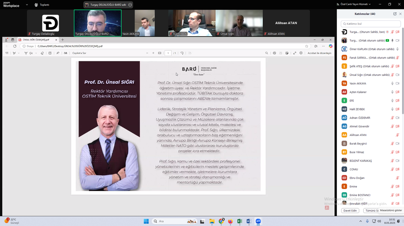Toggle microphone for Ayten Kalaner
The width and height of the screenshot is (404, 226).
393,92
